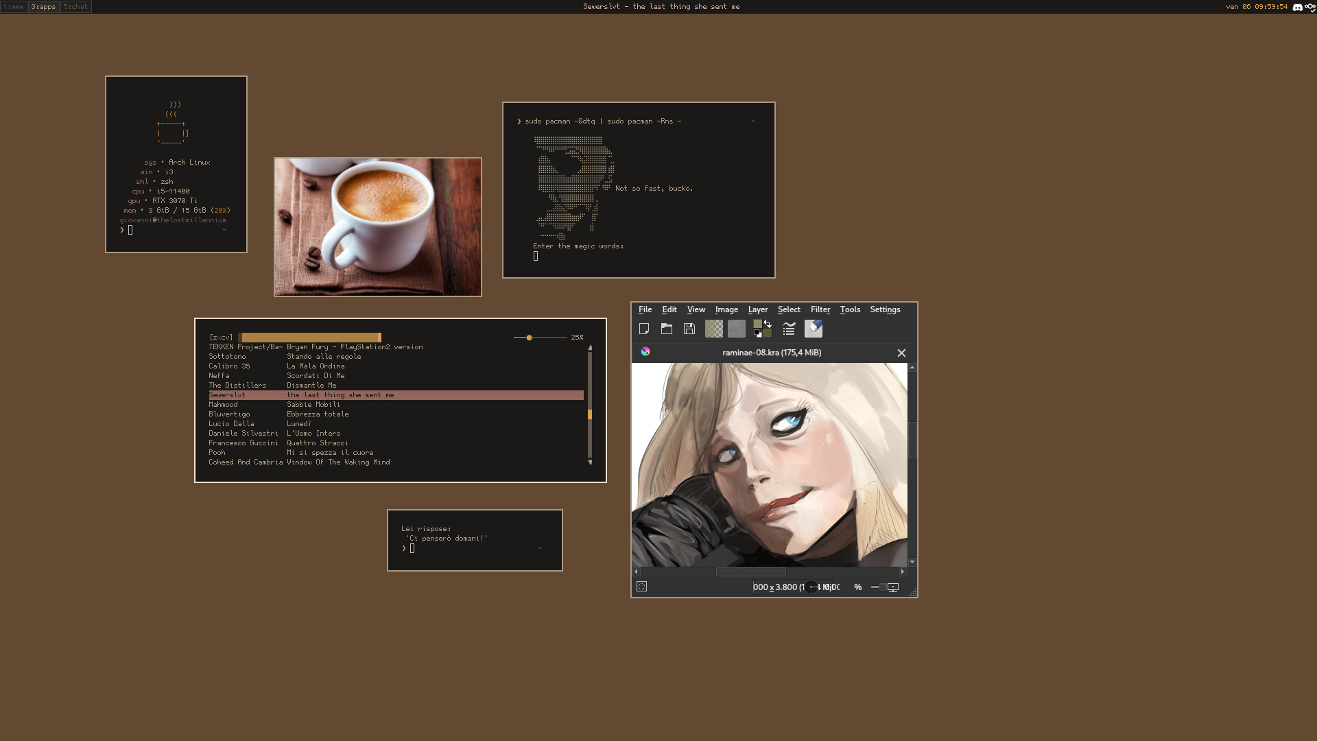Image resolution: width=1317 pixels, height=741 pixels.
Task: Swap foreground and background colors
Action: tap(768, 324)
